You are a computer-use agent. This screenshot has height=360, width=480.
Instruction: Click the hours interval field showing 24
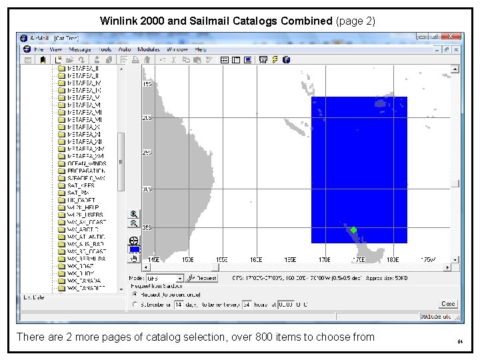click(247, 305)
